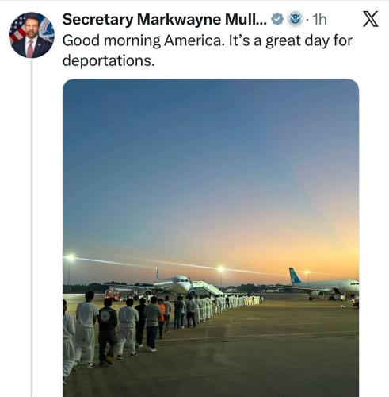This screenshot has height=397, width=389.
Task: Click the floodlight above the boarding stairs
Action: coord(220,269)
